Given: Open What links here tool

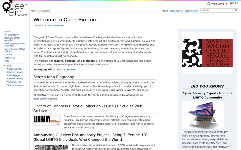Looking at the screenshot, I should coord(14,69).
